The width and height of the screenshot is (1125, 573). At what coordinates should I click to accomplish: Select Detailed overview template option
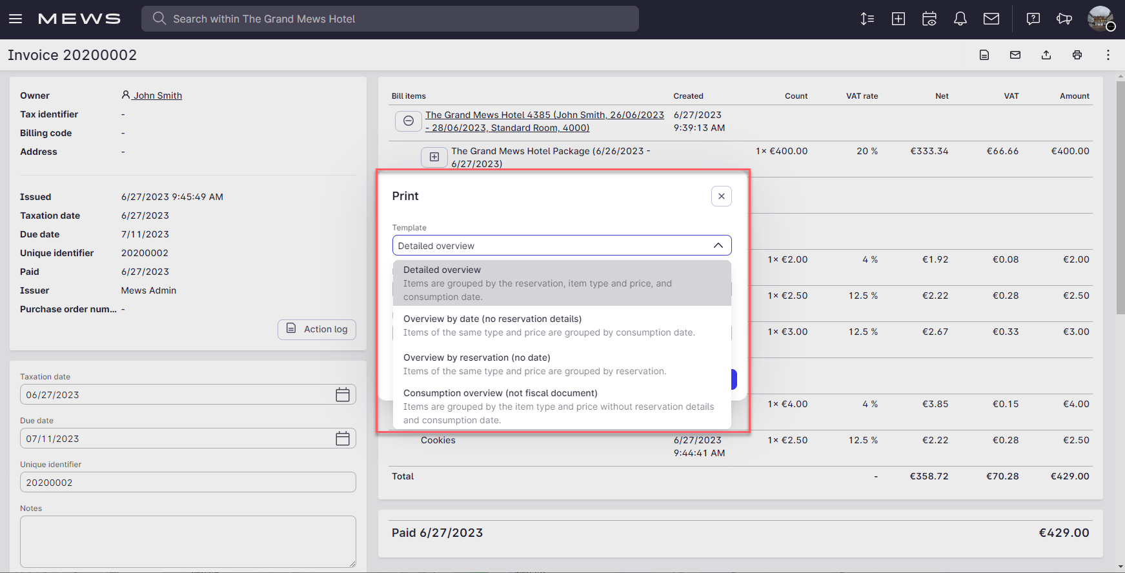point(562,283)
